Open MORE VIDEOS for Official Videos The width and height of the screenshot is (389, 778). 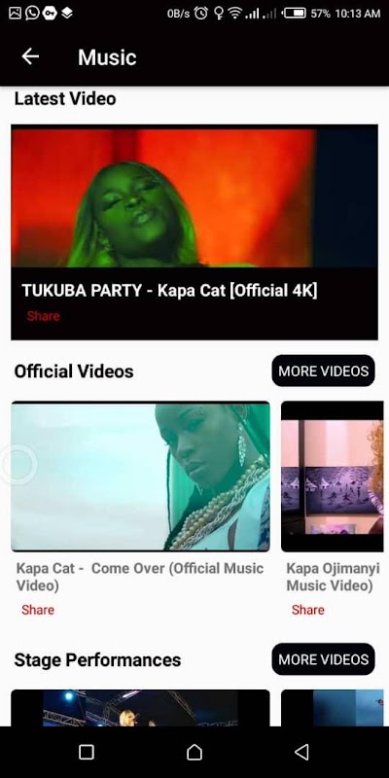(x=323, y=371)
